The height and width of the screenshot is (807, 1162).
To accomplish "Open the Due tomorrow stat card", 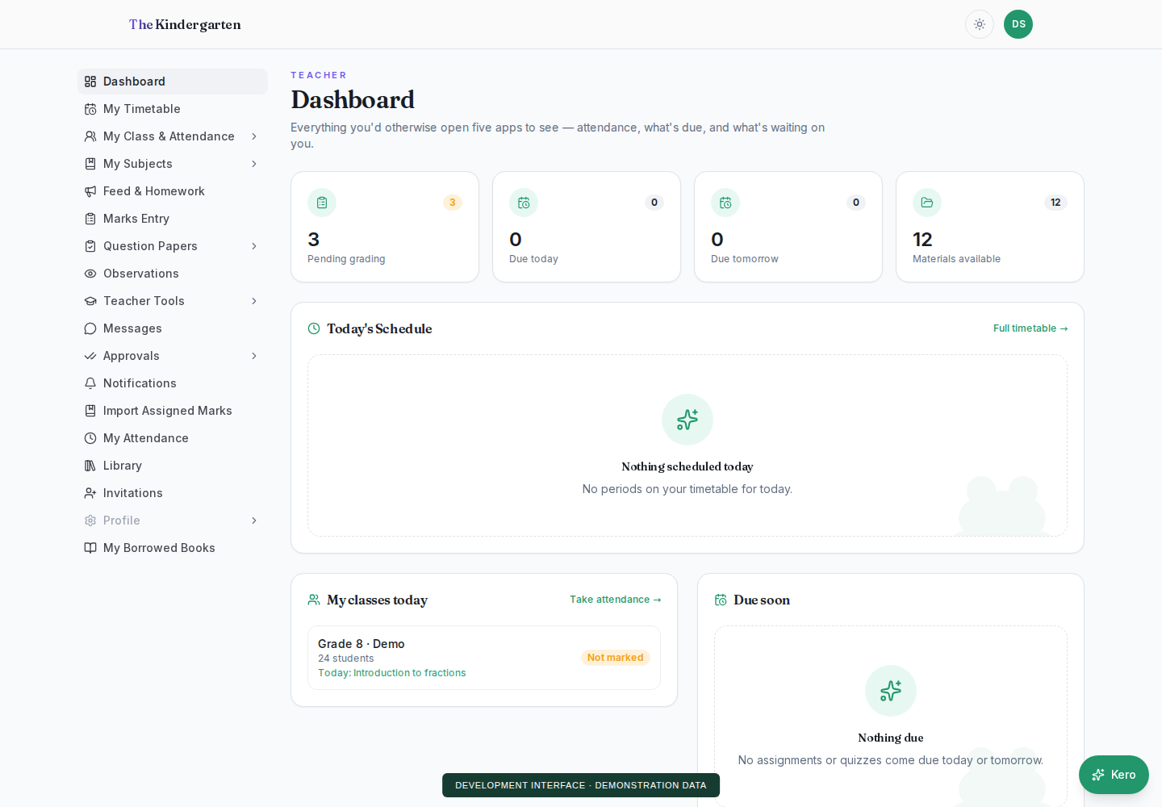I will (788, 227).
